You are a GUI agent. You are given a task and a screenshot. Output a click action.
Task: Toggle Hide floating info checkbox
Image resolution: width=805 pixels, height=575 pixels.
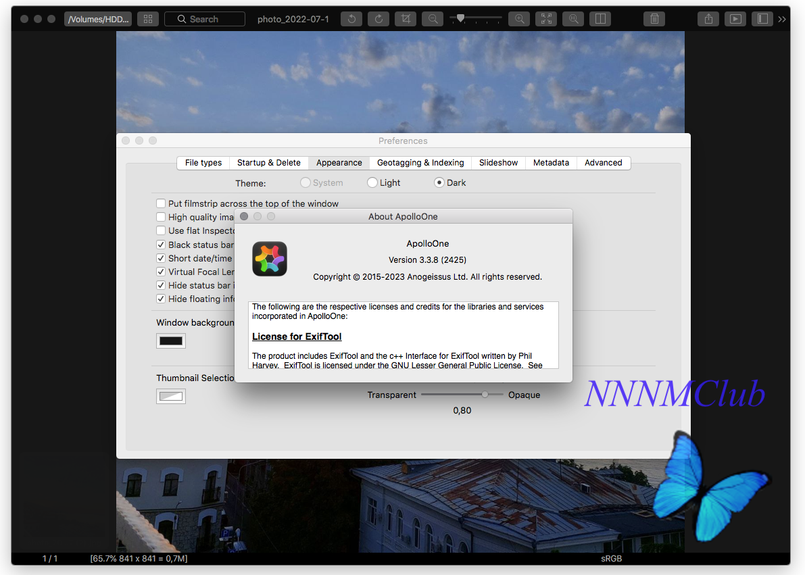(x=161, y=299)
